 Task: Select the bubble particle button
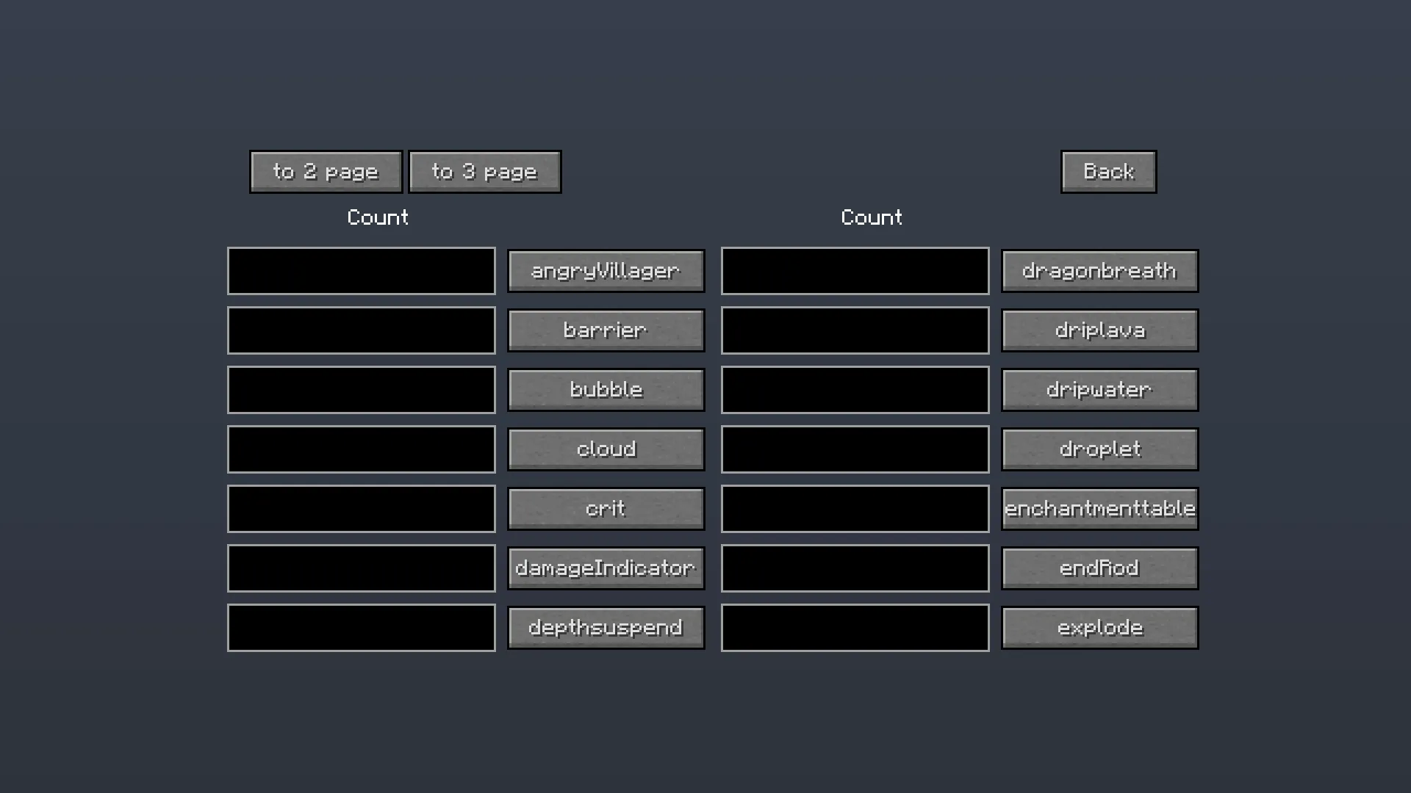click(606, 389)
